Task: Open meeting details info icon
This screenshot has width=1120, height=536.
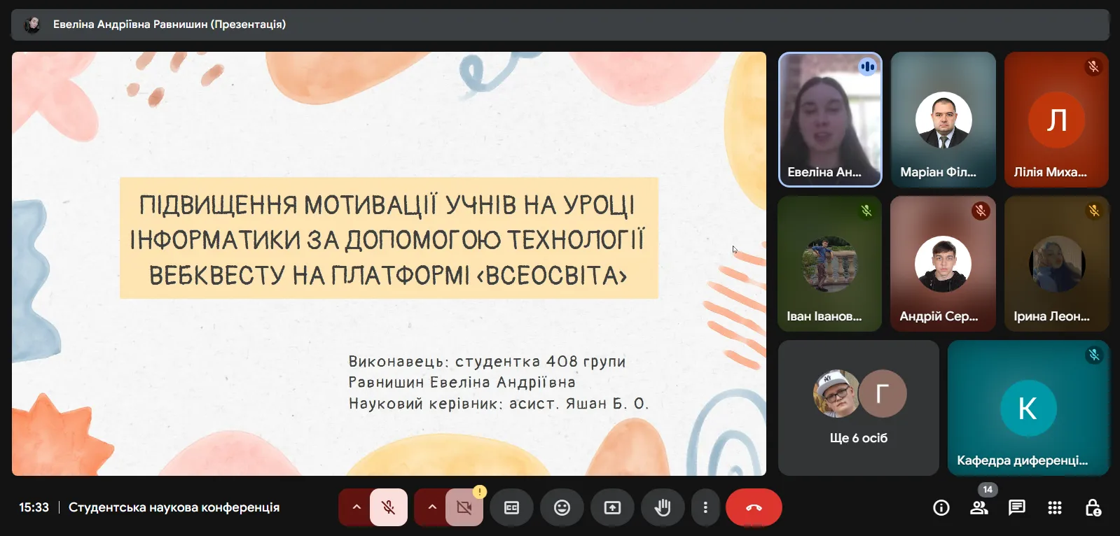Action: tap(941, 508)
